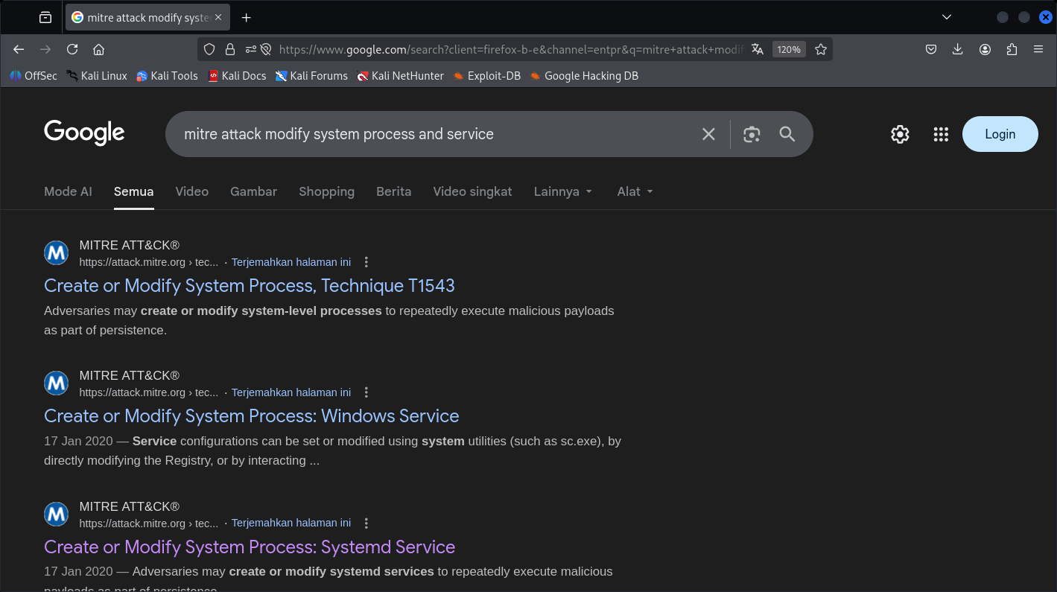
Task: Open the site permissions icon in address bar
Action: click(x=251, y=49)
